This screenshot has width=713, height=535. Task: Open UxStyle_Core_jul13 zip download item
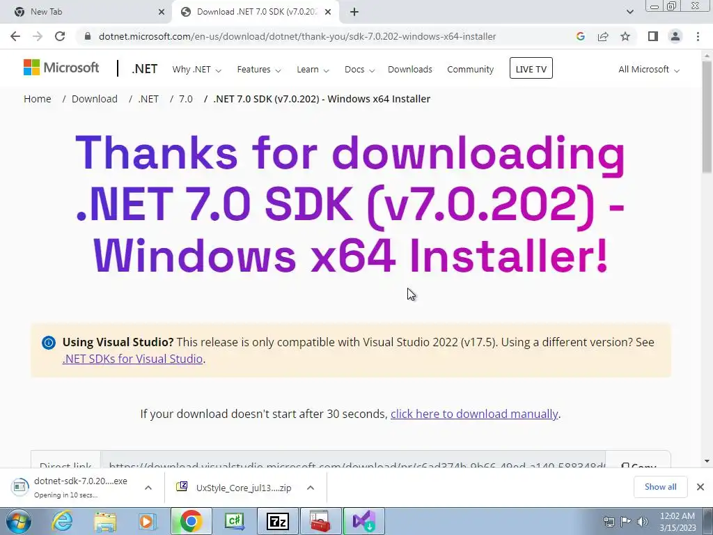pos(233,488)
